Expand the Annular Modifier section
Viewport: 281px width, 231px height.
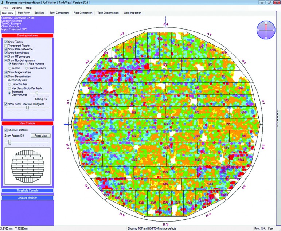point(27,198)
